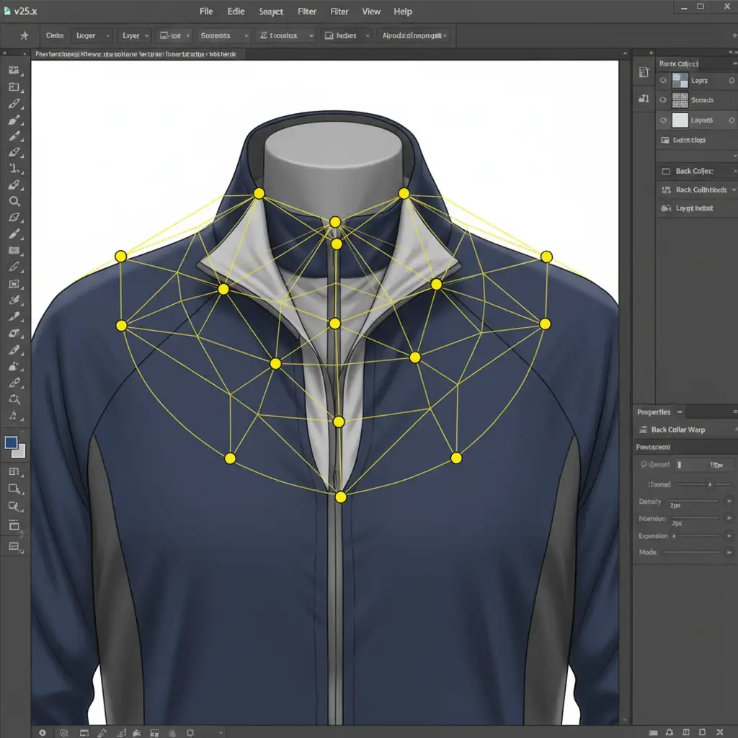Click the star icon in options bar
The width and height of the screenshot is (738, 738).
(x=25, y=35)
